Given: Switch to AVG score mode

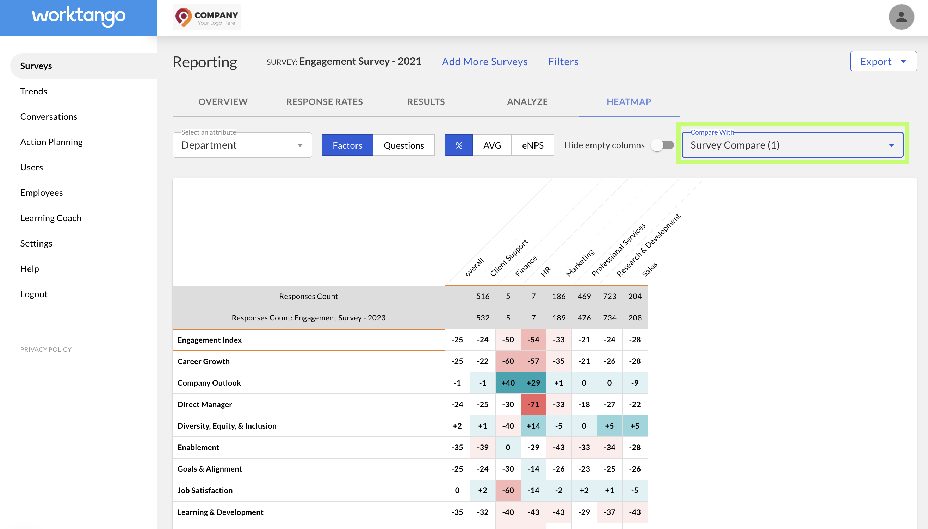Looking at the screenshot, I should pyautogui.click(x=492, y=145).
